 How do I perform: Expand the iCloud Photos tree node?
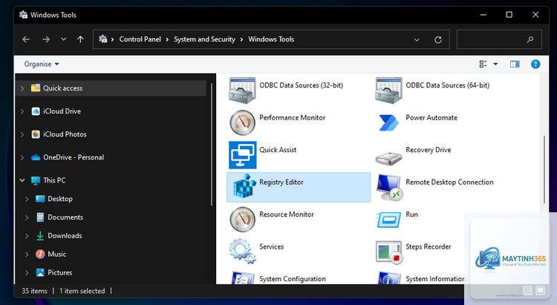[x=22, y=134]
